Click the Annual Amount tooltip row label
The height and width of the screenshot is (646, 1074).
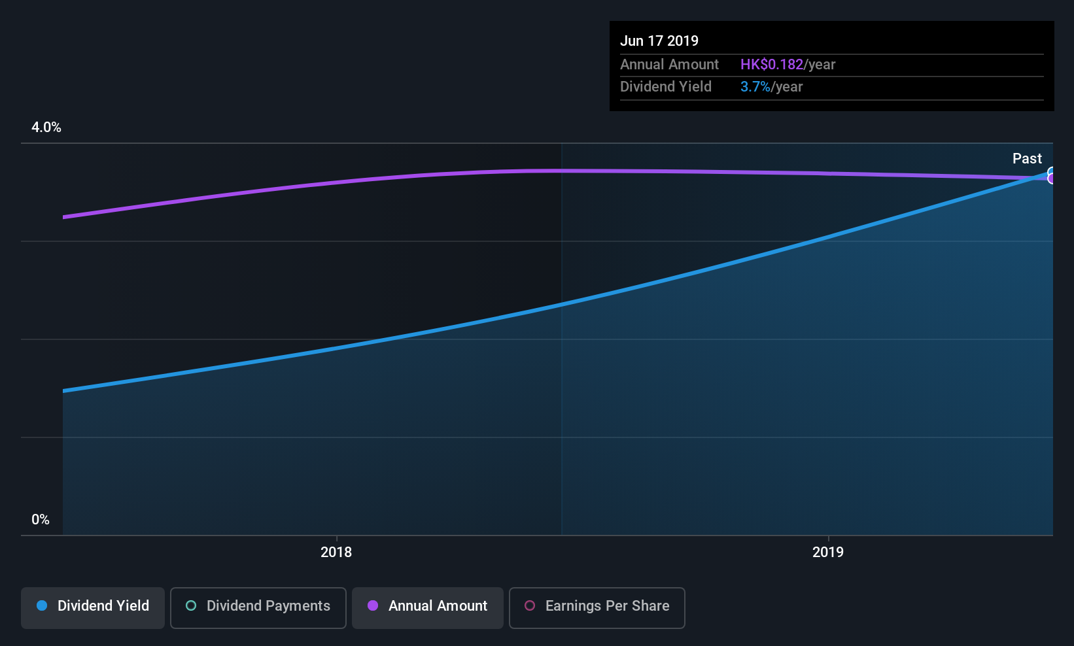coord(669,64)
